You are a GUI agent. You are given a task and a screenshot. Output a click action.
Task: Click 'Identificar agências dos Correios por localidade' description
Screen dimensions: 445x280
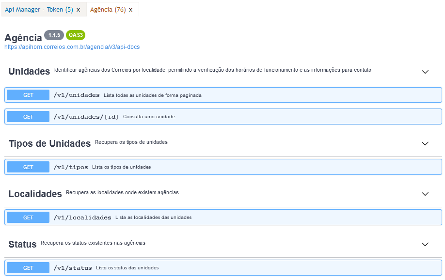point(213,70)
